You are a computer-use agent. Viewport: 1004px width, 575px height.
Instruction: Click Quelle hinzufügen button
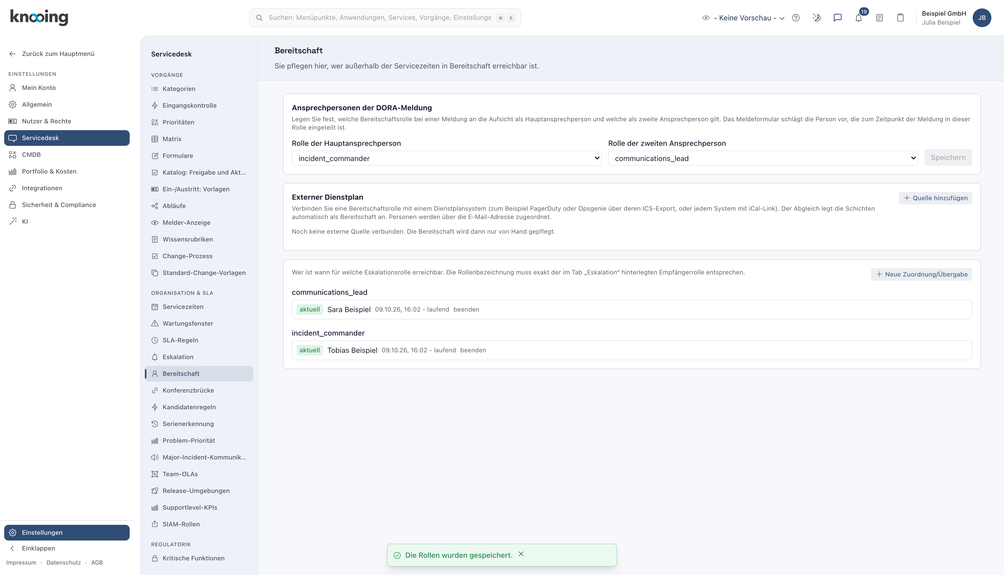pyautogui.click(x=935, y=198)
